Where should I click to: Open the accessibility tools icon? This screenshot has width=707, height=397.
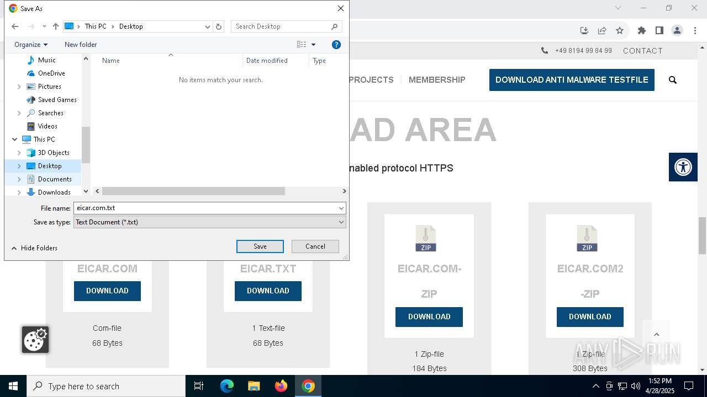pyautogui.click(x=683, y=167)
